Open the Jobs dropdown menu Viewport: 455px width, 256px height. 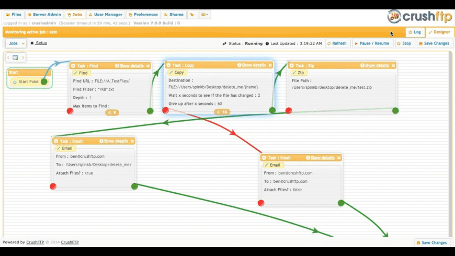click(x=16, y=43)
